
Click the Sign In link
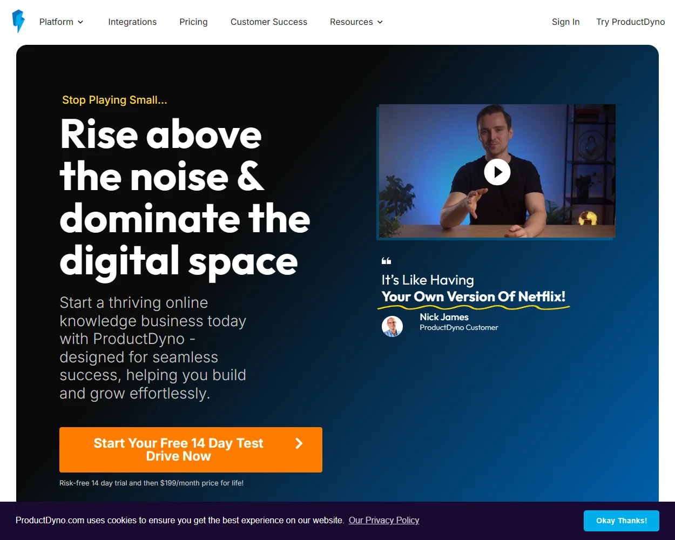tap(565, 22)
